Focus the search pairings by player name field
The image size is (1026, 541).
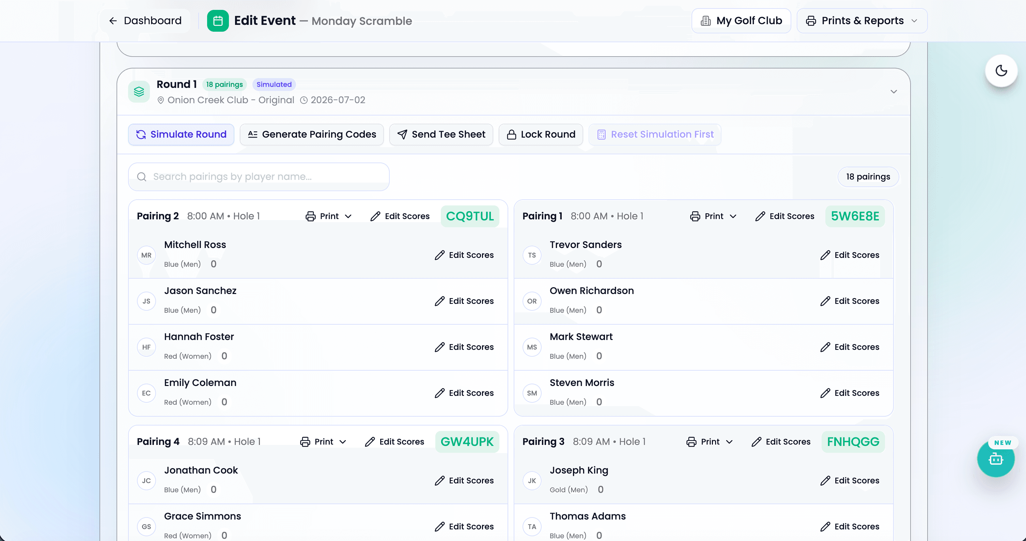tap(259, 176)
